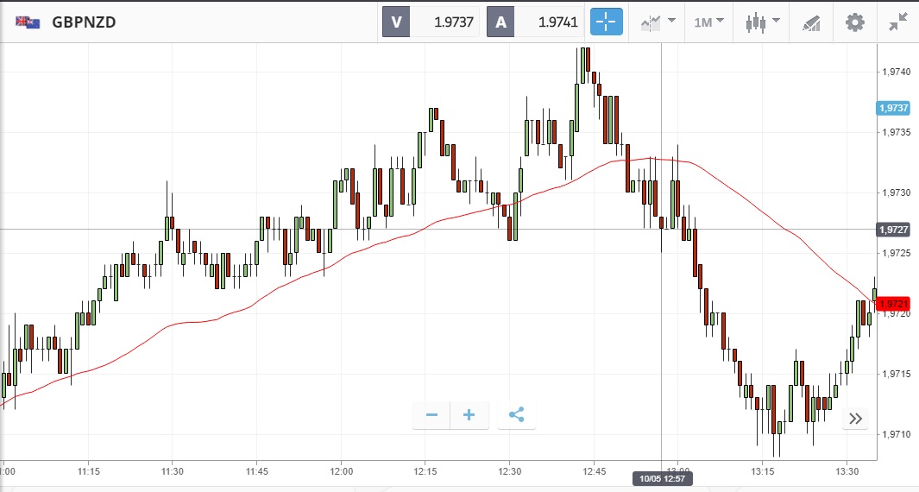Click the 1.9727 crosshair price label
Viewport: 919px width, 492px height.
click(x=893, y=230)
